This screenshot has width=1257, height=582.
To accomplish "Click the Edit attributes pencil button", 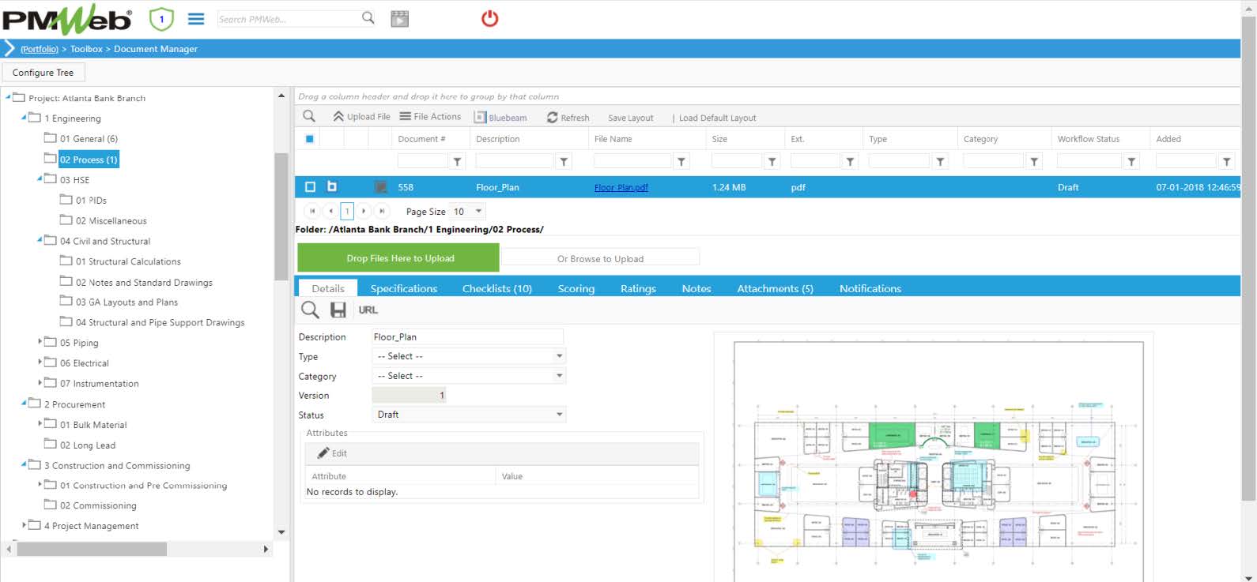I will 332,453.
